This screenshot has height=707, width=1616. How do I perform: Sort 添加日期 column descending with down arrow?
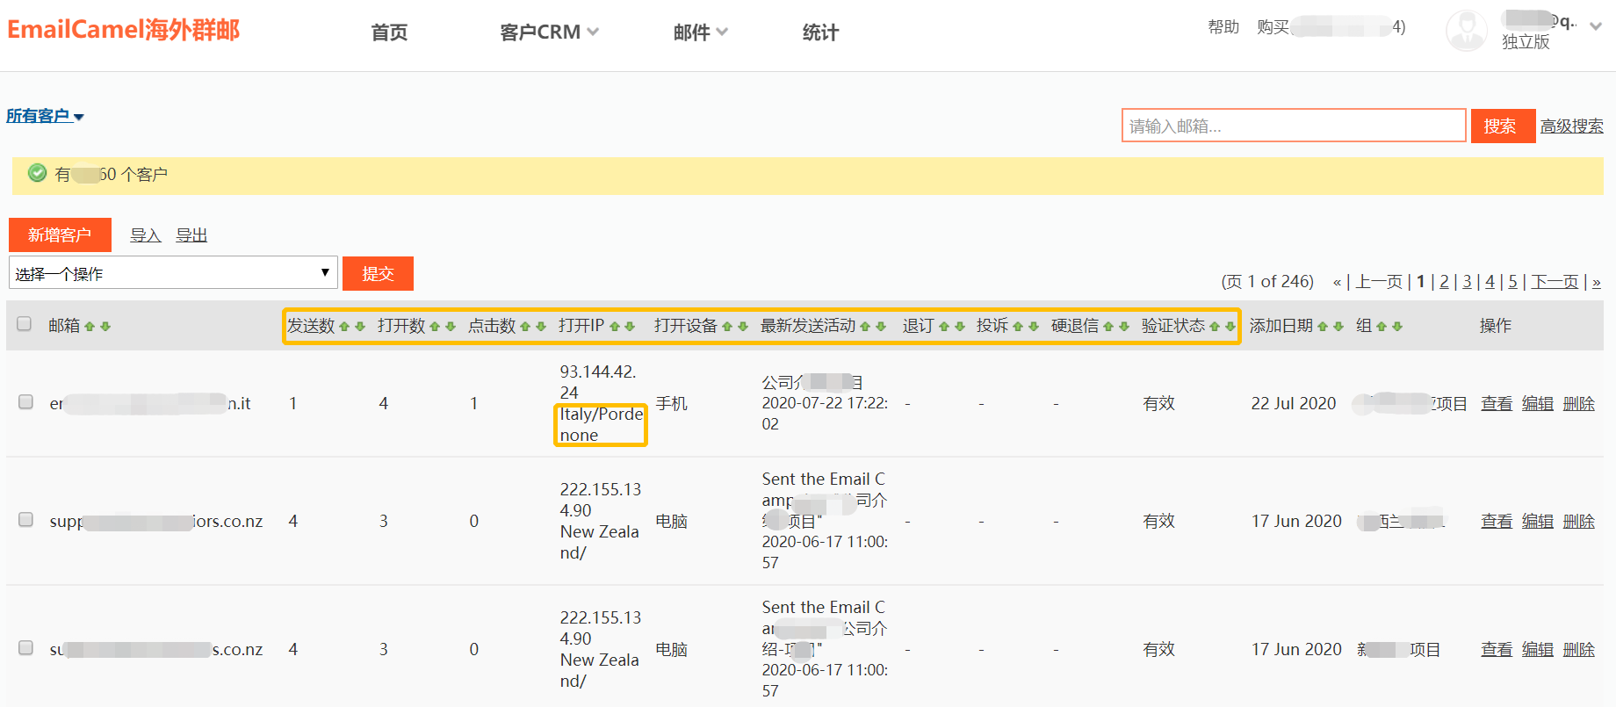tap(1338, 327)
